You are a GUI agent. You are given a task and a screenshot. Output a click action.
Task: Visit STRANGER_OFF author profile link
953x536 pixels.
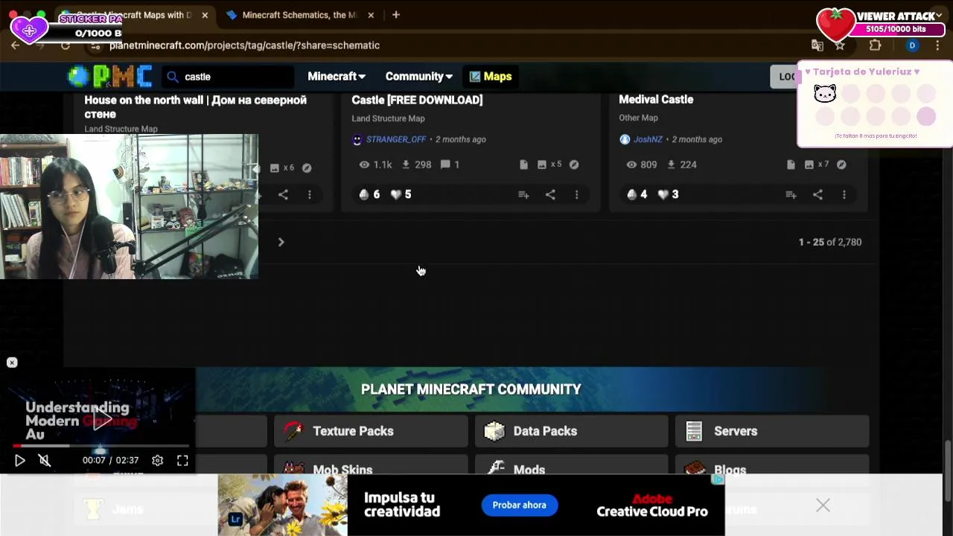click(396, 139)
